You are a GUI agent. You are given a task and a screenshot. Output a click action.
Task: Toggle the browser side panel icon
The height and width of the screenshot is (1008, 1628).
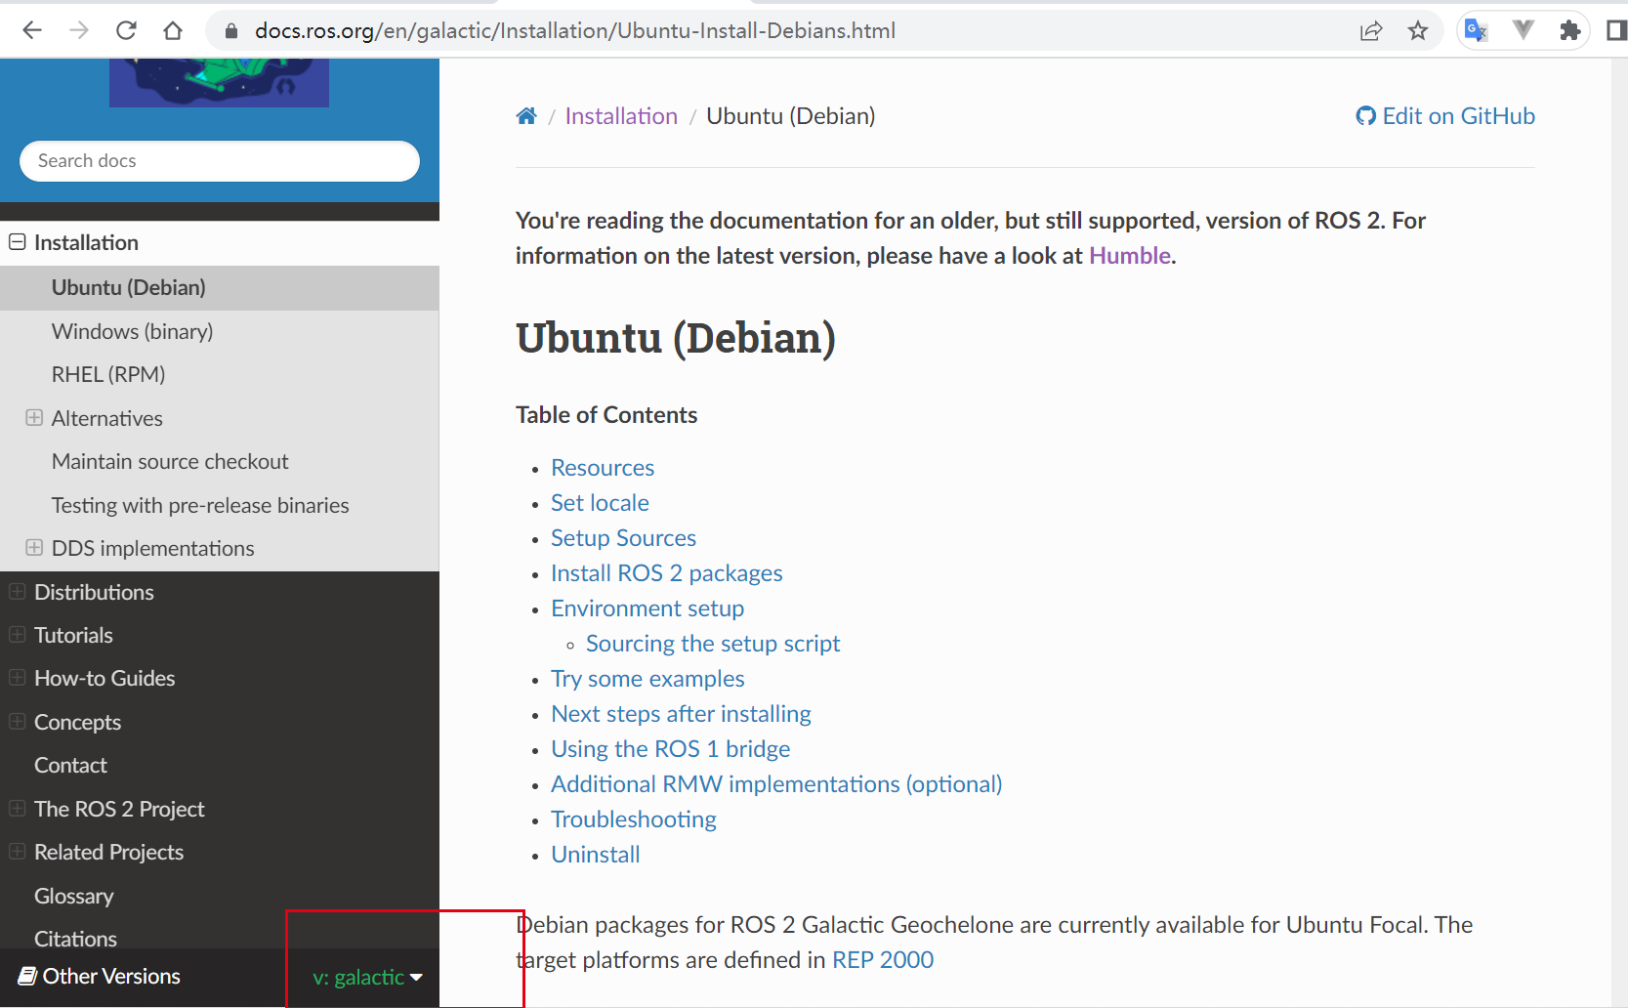(1616, 30)
